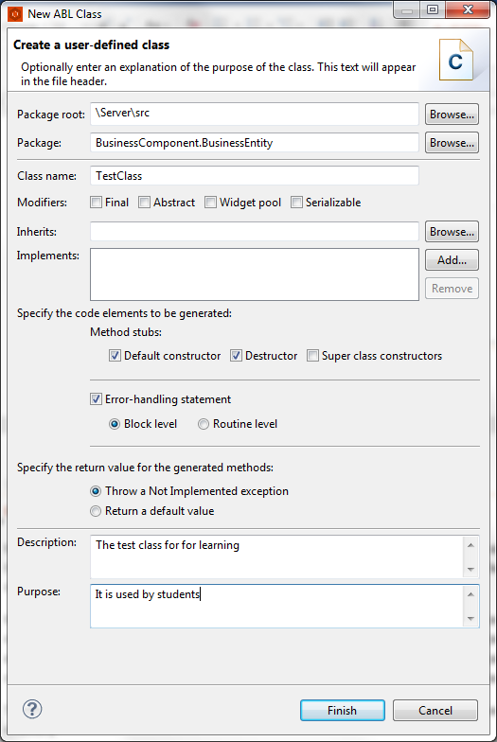This screenshot has height=742, width=497.
Task: Toggle the Widget pool checkbox
Action: (210, 203)
